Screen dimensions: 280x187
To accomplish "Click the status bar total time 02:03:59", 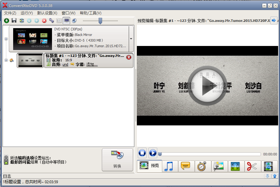I will [x=51, y=182].
